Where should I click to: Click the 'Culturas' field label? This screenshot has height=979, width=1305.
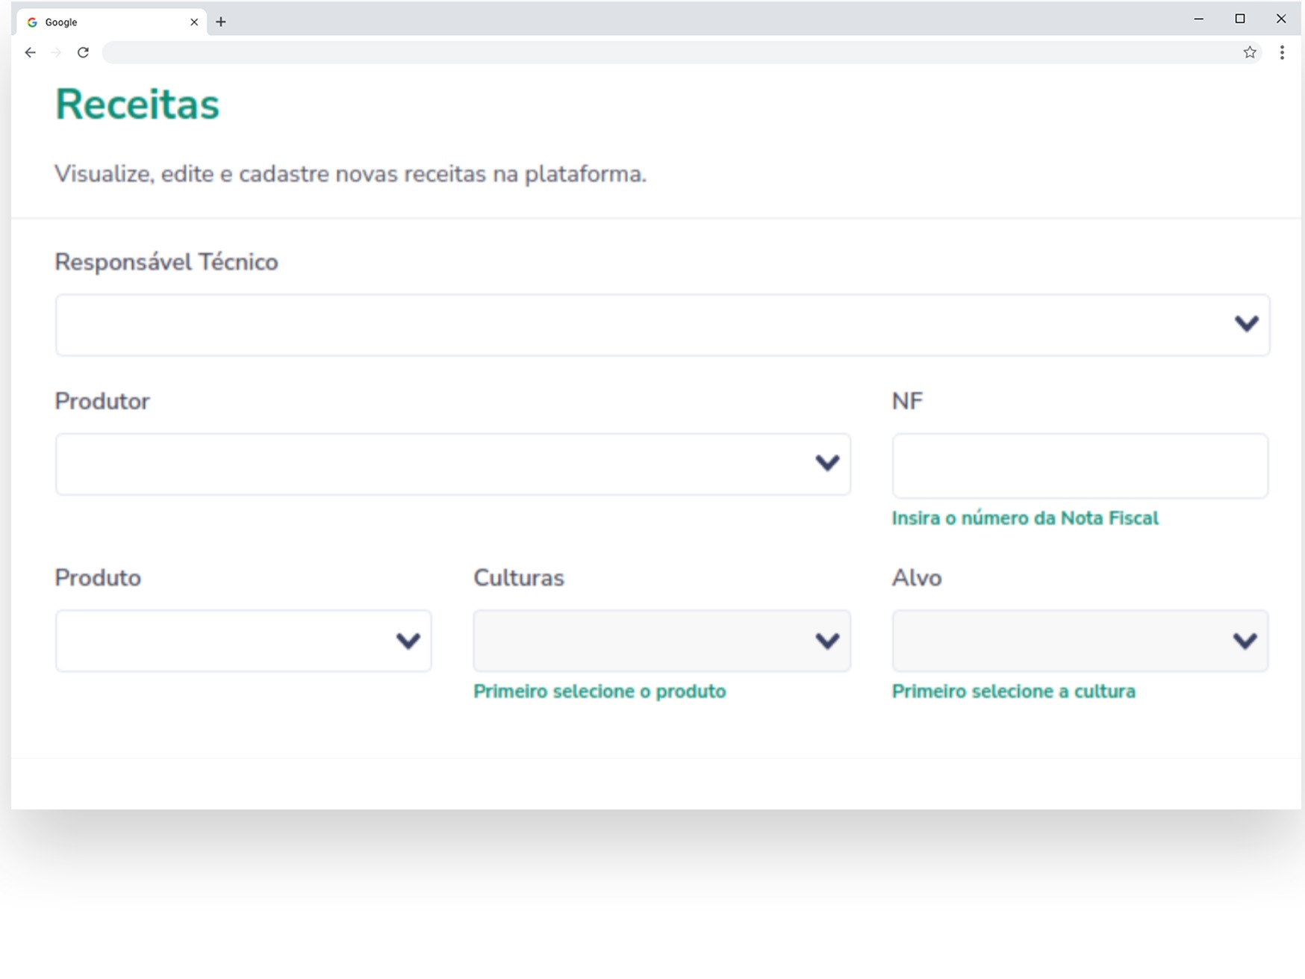pyautogui.click(x=519, y=578)
